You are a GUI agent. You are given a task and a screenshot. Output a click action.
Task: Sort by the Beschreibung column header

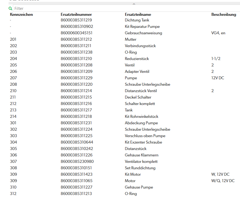click(224, 14)
